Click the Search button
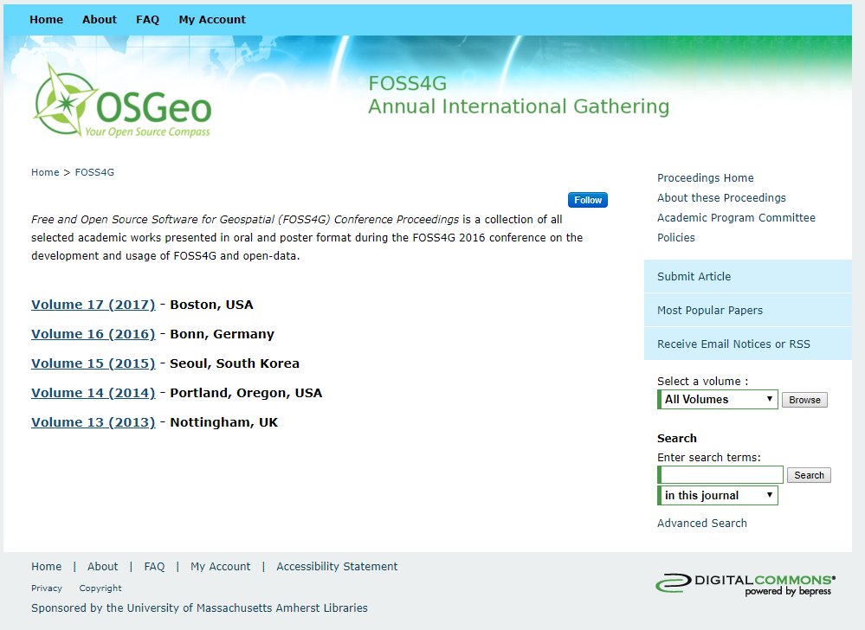Screen dimensions: 865x630 pos(809,475)
